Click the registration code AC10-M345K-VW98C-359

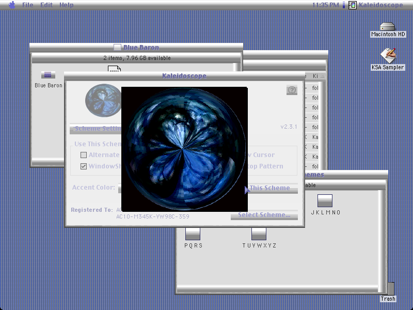click(x=153, y=216)
